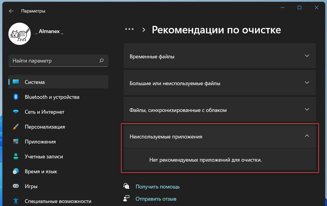Screen dimensions: 327x206
Task: Open Сеть и Интернет settings
Action: point(58,112)
